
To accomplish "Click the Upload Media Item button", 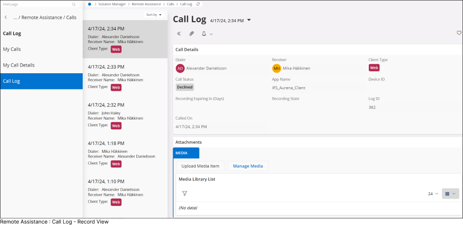I will point(200,166).
